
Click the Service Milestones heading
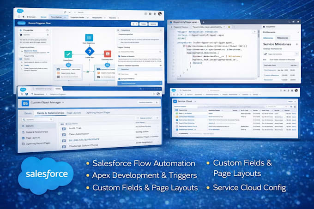tap(277, 44)
